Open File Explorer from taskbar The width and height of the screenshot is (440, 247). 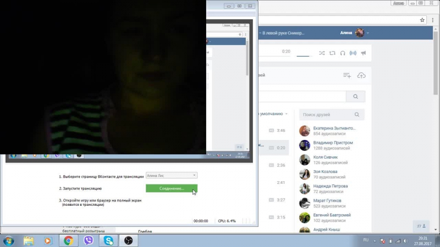[x=29, y=240]
